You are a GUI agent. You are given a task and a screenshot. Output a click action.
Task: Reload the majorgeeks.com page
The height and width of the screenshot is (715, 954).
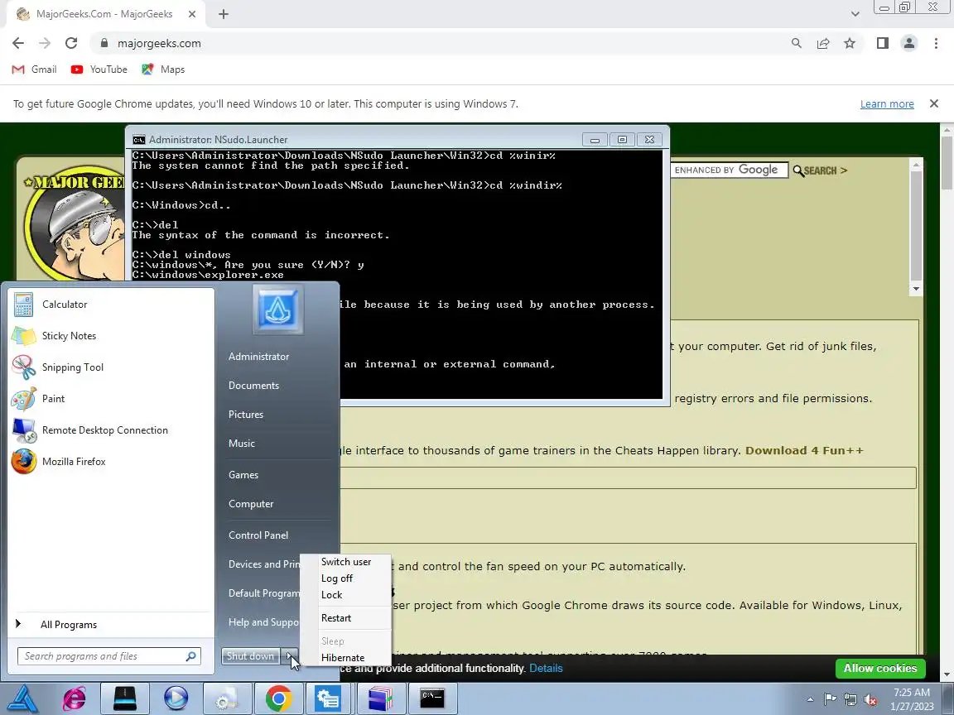point(71,43)
